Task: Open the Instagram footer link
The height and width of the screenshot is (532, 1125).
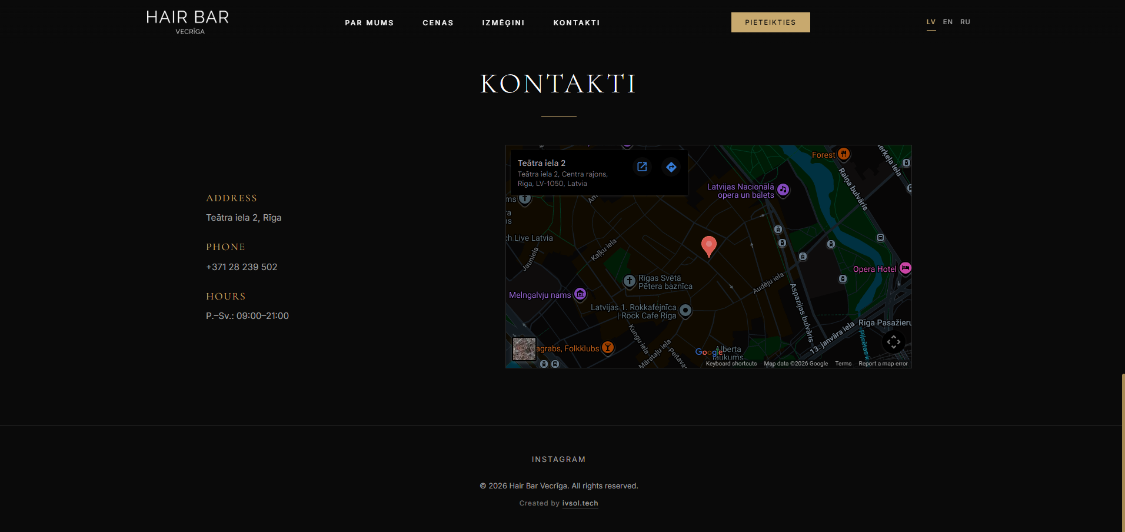Action: (559, 460)
